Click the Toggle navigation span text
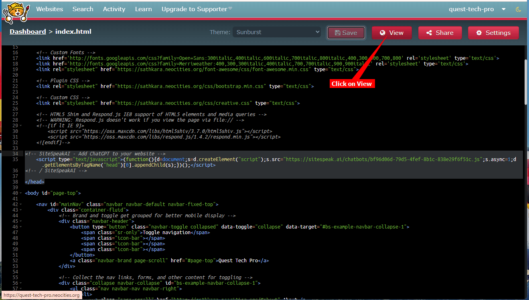Viewport: 529px width, 300px height. 166,233
